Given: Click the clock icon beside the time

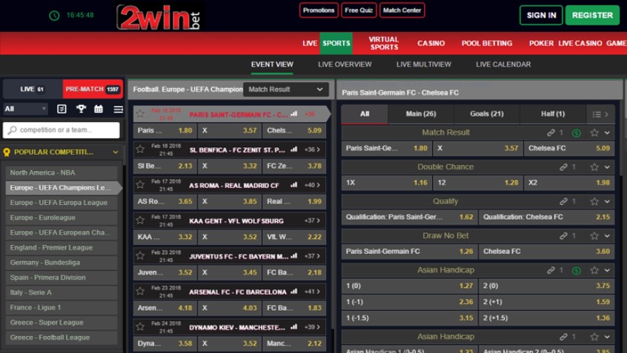Looking at the screenshot, I should [x=54, y=16].
